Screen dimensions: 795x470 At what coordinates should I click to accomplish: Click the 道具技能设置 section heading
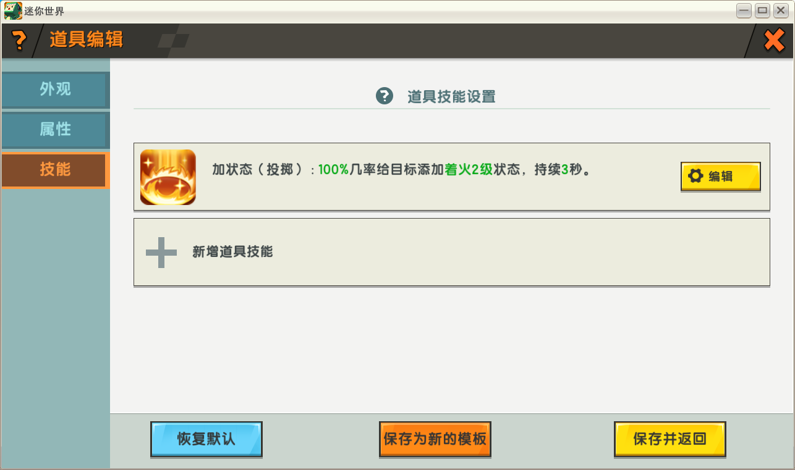point(451,96)
